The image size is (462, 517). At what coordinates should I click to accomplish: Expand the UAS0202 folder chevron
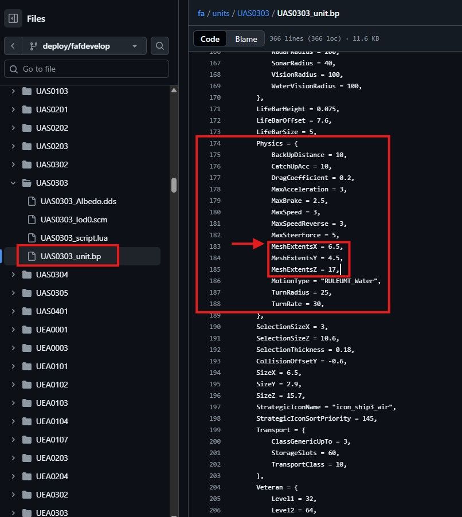(x=13, y=128)
